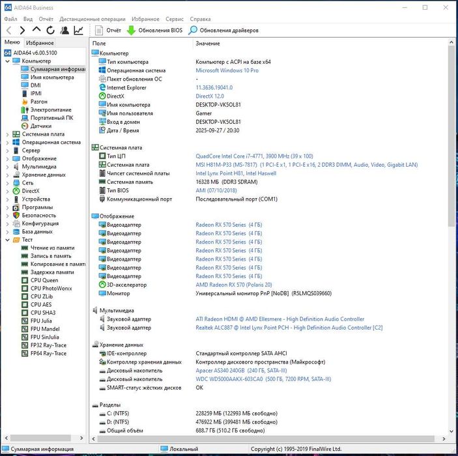The width and height of the screenshot is (458, 456).
Task: Open QuadCore Intel Core i7-4771 link
Action: 254,156
